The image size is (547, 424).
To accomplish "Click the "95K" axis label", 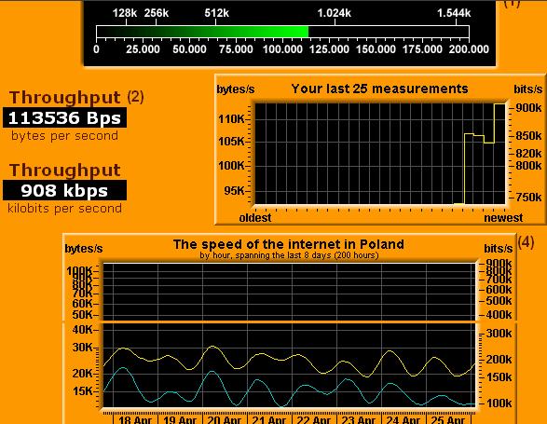I will pos(235,191).
